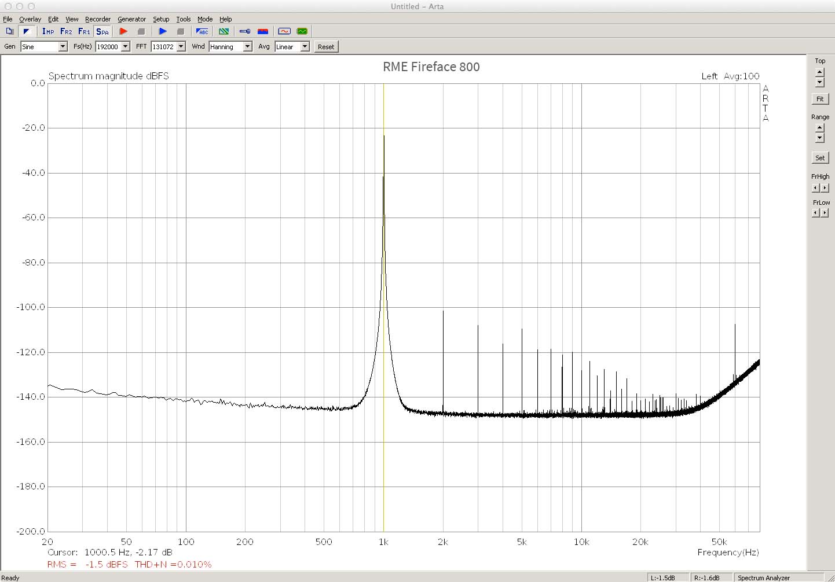
Task: Increase FrHigh with right arrow
Action: 825,188
